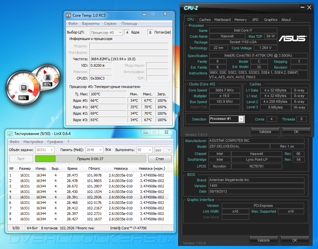Click the small memory usage gauge gadget

click(x=48, y=76)
